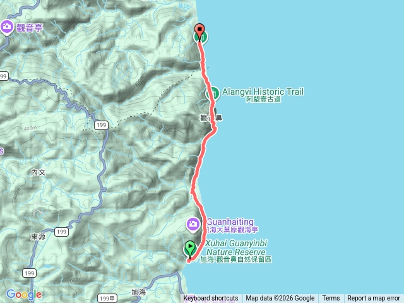Click the 內文 village label
Image resolution: width=404 pixels, height=303 pixels.
point(38,172)
